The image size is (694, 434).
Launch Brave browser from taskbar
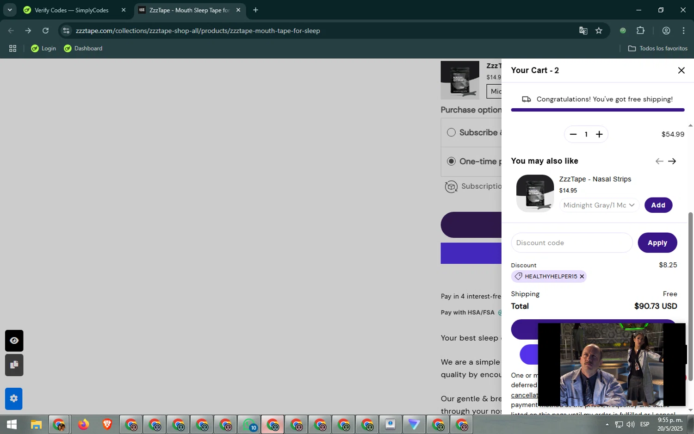coord(107,425)
